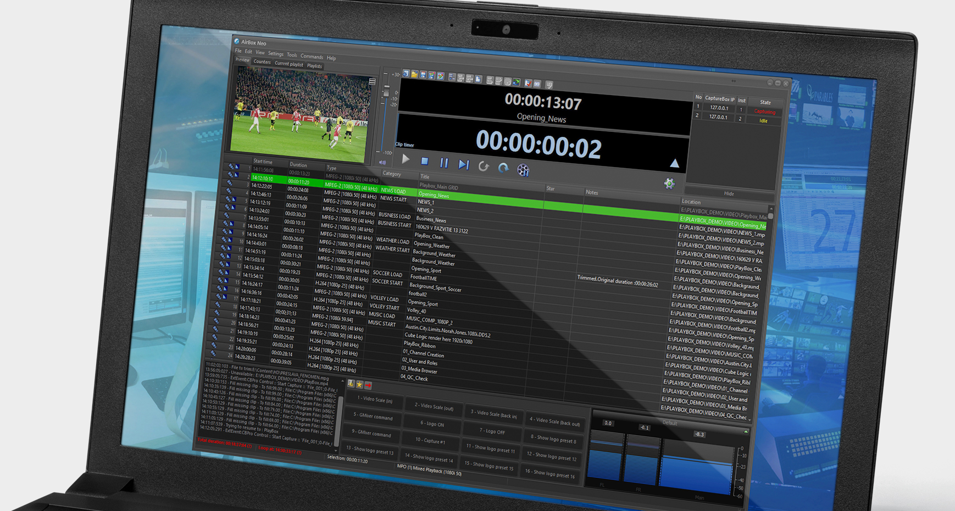The width and height of the screenshot is (955, 511).
Task: Save playlist with the floppy disk icon
Action: tap(423, 75)
